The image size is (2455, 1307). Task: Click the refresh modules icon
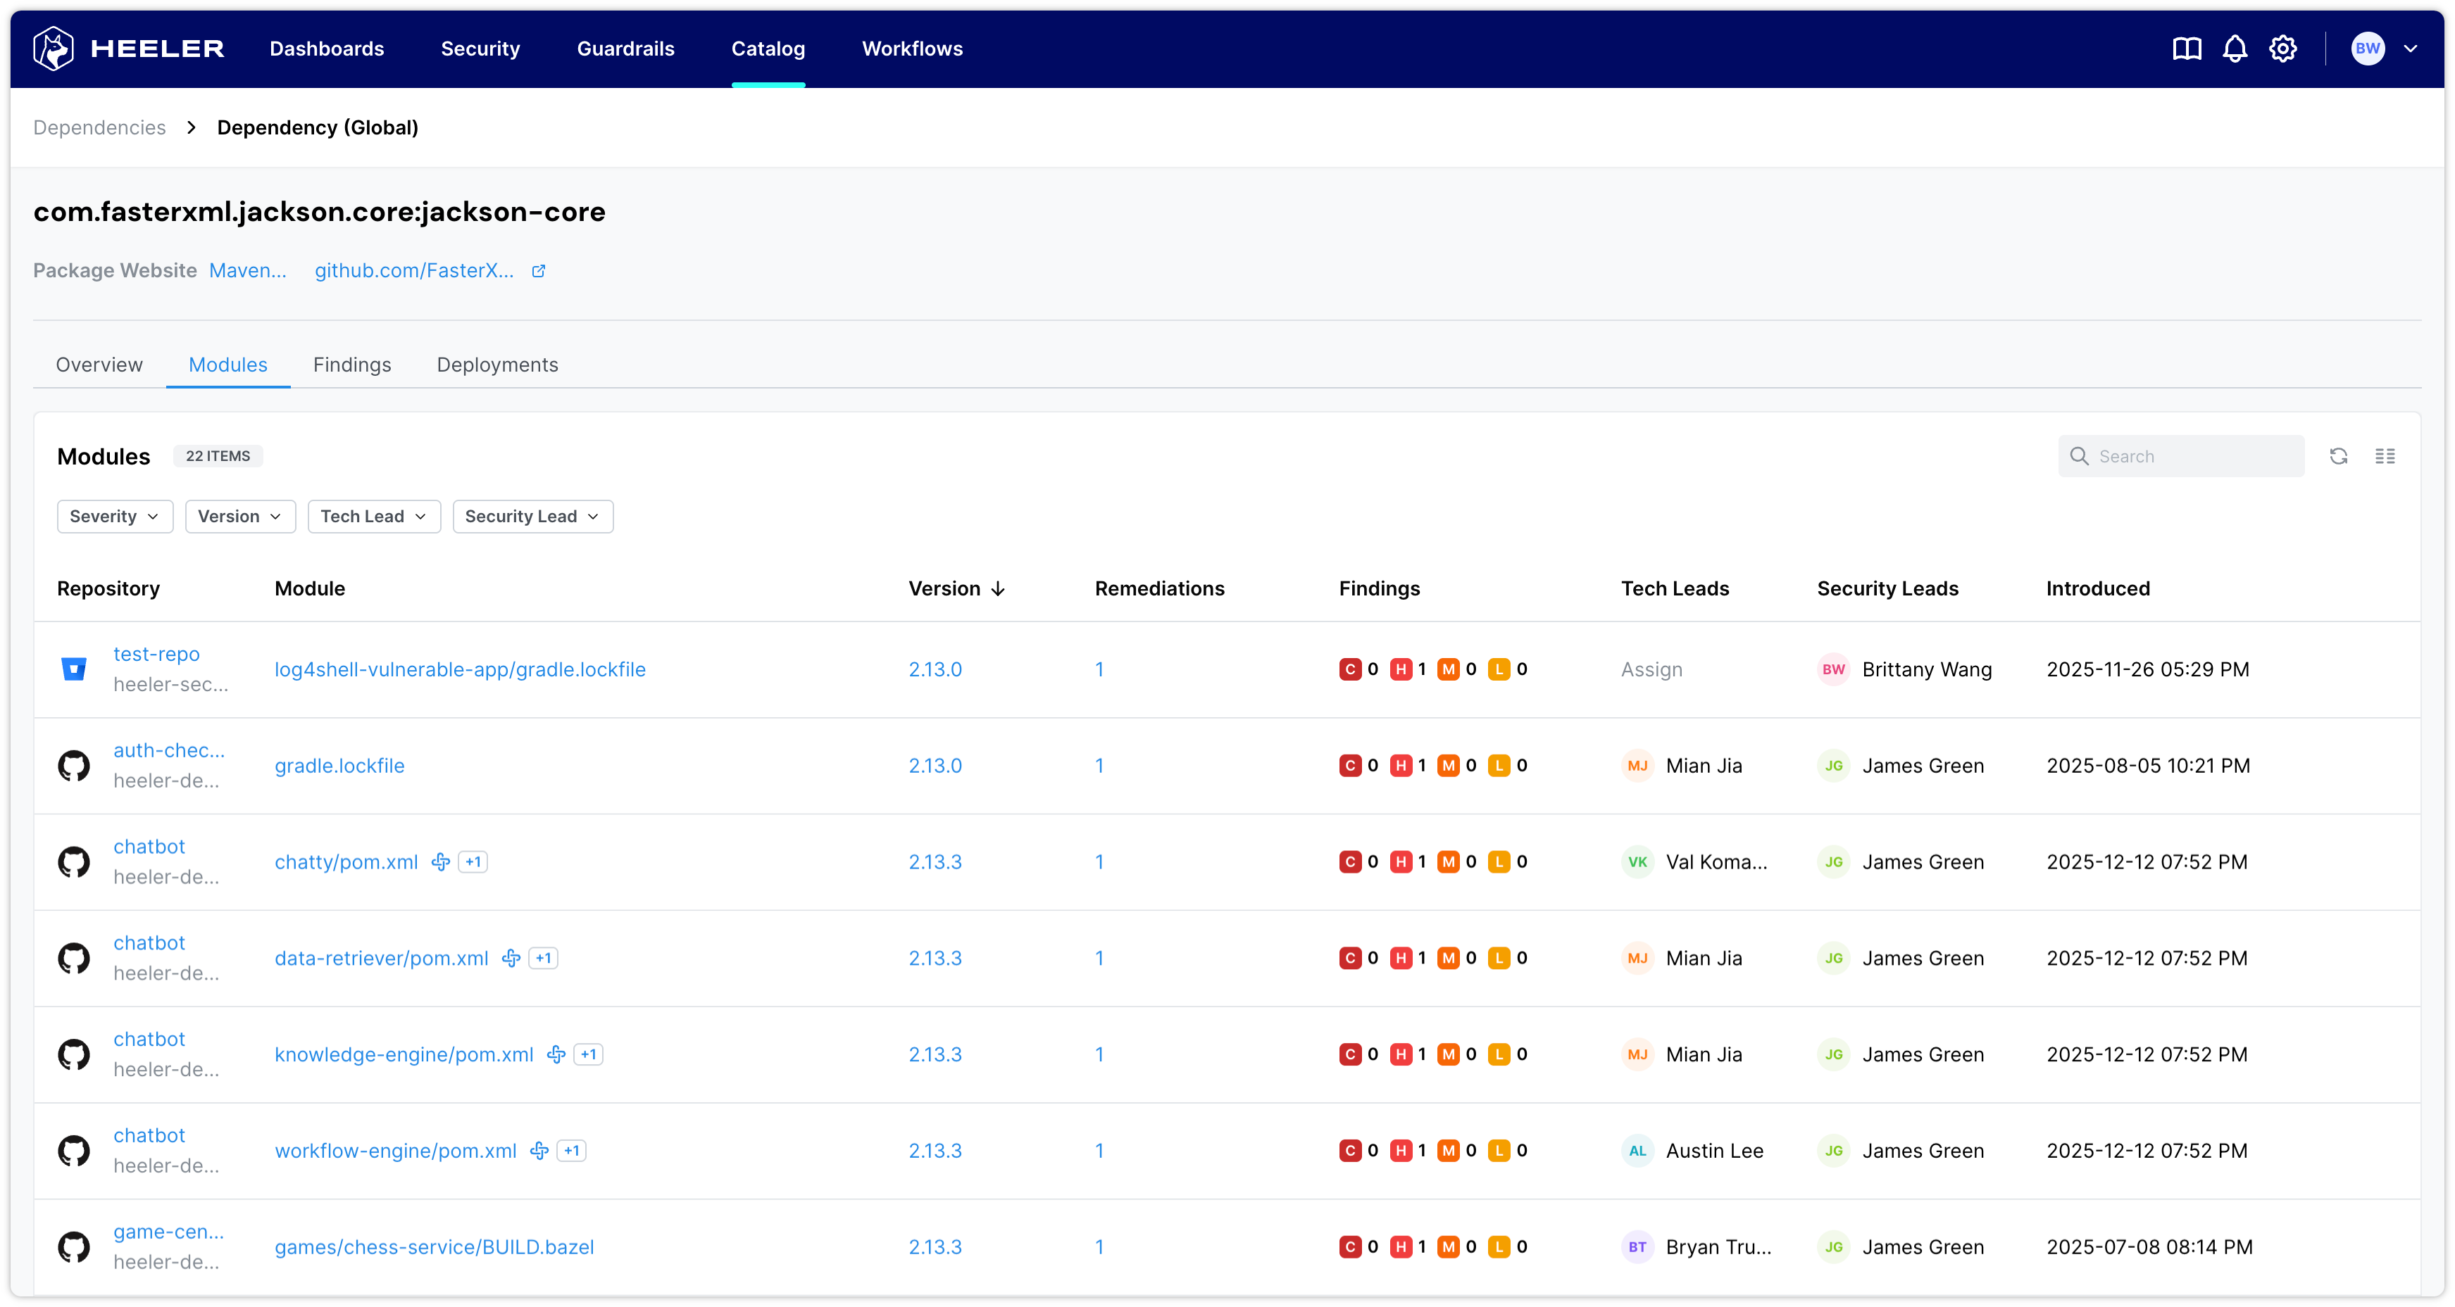(x=2338, y=456)
